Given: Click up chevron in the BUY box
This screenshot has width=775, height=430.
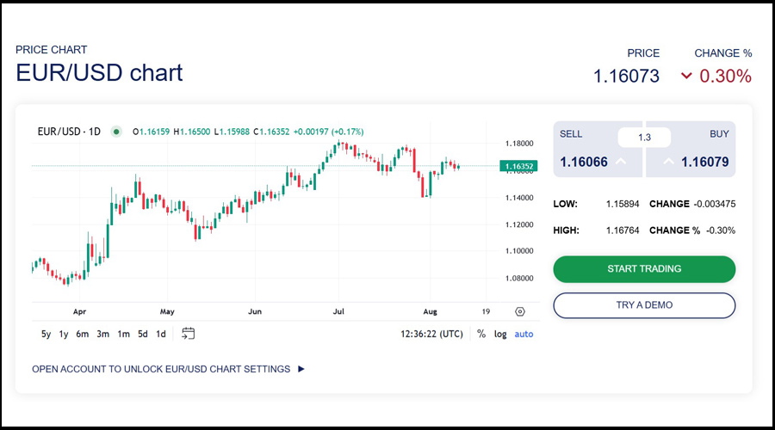Looking at the screenshot, I should pyautogui.click(x=669, y=162).
